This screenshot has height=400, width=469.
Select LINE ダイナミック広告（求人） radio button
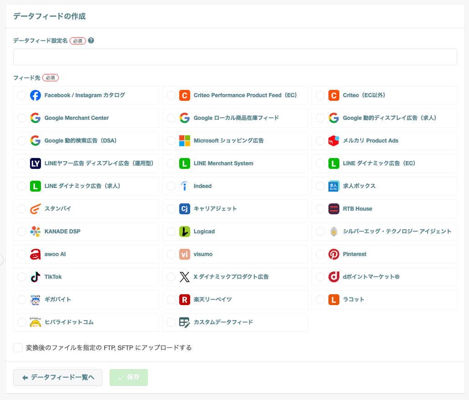[22, 186]
